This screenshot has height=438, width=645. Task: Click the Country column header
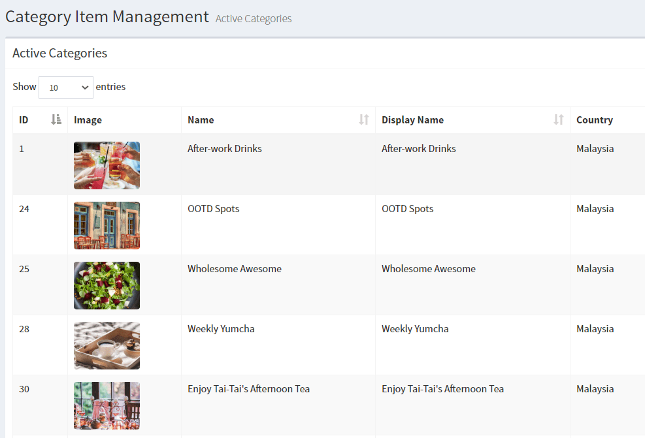coord(594,120)
